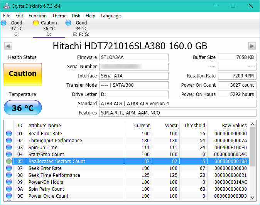Click the yellow Caution orb for D:
The height and width of the screenshot is (205, 260).
click(36, 23)
